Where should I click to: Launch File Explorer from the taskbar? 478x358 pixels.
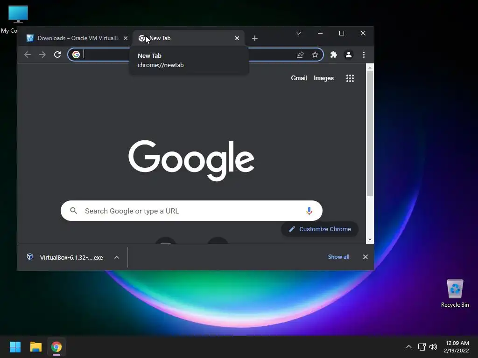coord(35,347)
